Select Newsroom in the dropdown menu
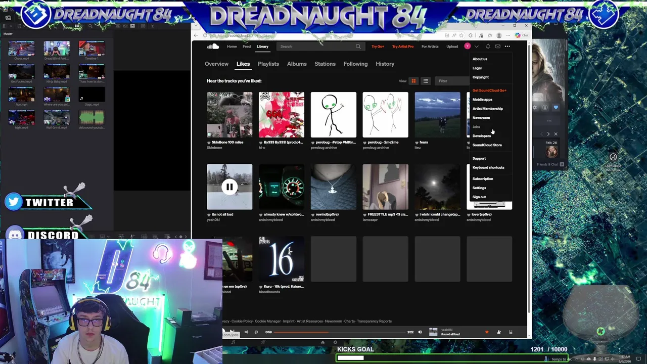The height and width of the screenshot is (364, 647). (x=481, y=118)
